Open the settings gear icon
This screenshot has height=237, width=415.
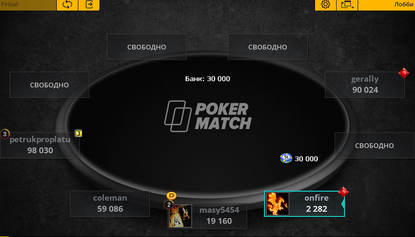(x=325, y=5)
